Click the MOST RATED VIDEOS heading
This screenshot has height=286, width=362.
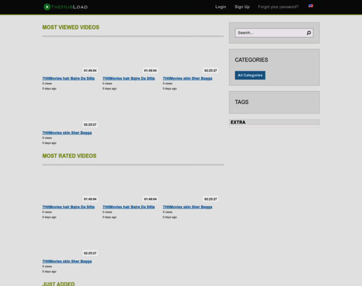(x=69, y=156)
